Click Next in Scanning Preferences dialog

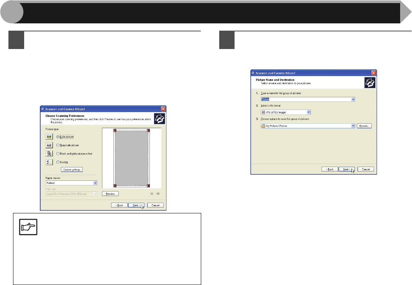click(x=136, y=205)
